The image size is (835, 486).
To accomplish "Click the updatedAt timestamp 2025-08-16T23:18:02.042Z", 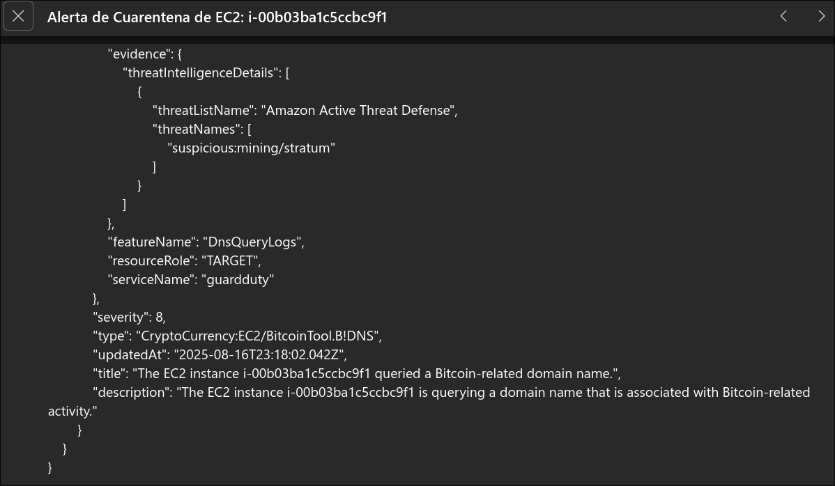I will point(259,354).
